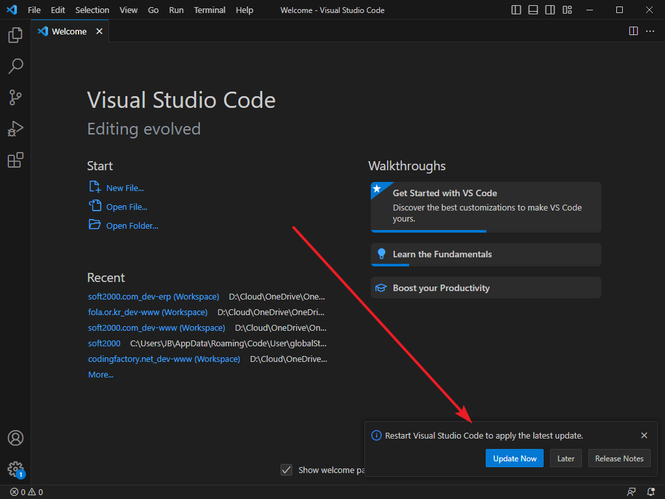Click the graduation cap icon on Boost your Productivity
This screenshot has height=499, width=665.
[381, 288]
